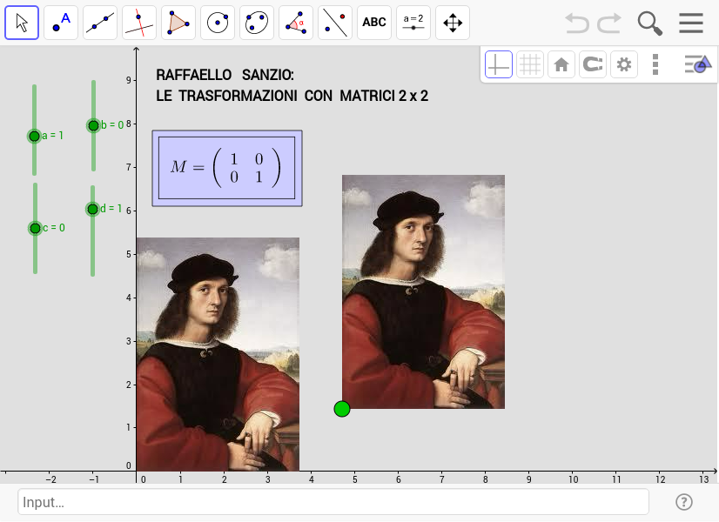Viewport: 719px width, 522px height.
Task: Select the original portrait image at origin
Action: point(218,354)
